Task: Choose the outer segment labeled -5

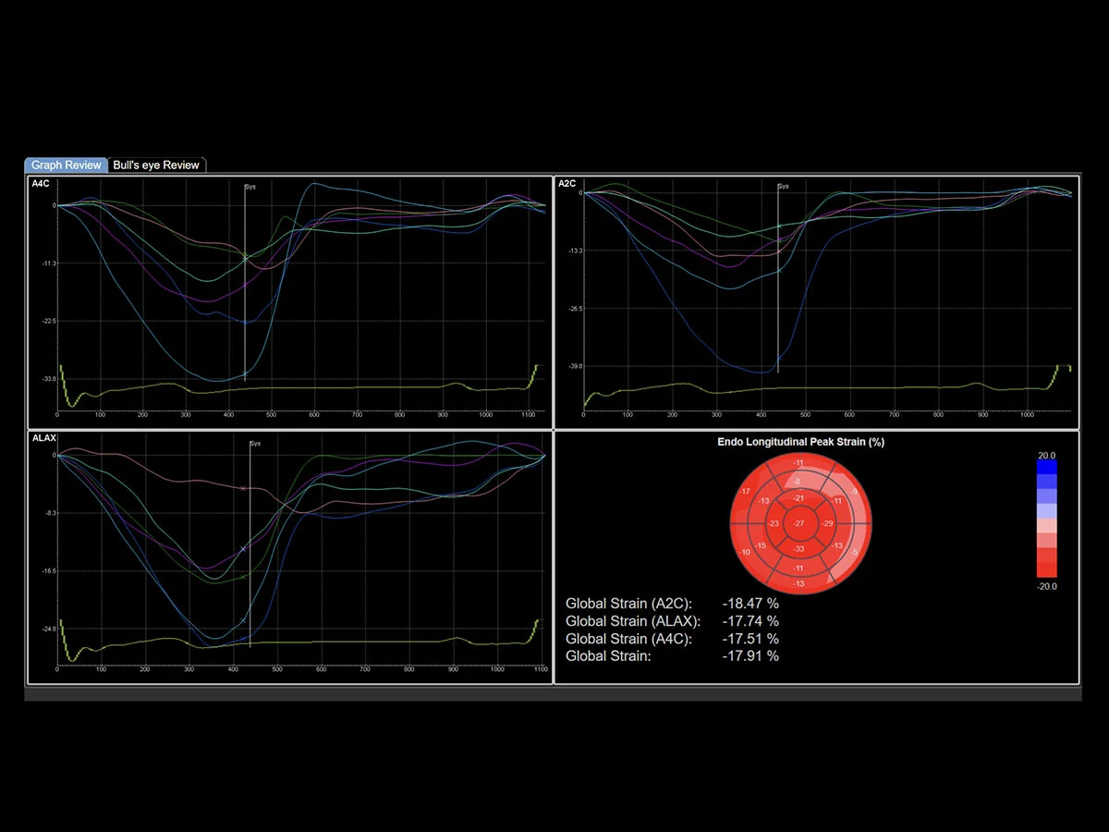Action: (x=856, y=554)
